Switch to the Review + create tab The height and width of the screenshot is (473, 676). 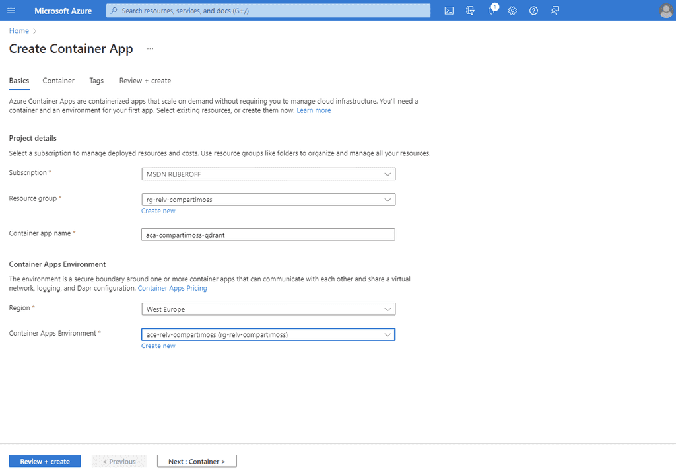click(x=145, y=81)
